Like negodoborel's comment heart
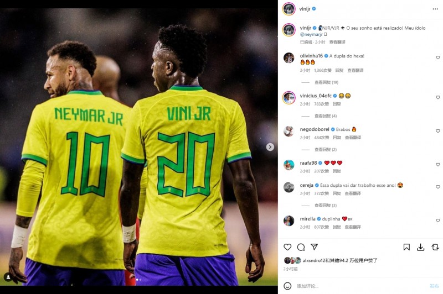443x294 pixels. 438,131
